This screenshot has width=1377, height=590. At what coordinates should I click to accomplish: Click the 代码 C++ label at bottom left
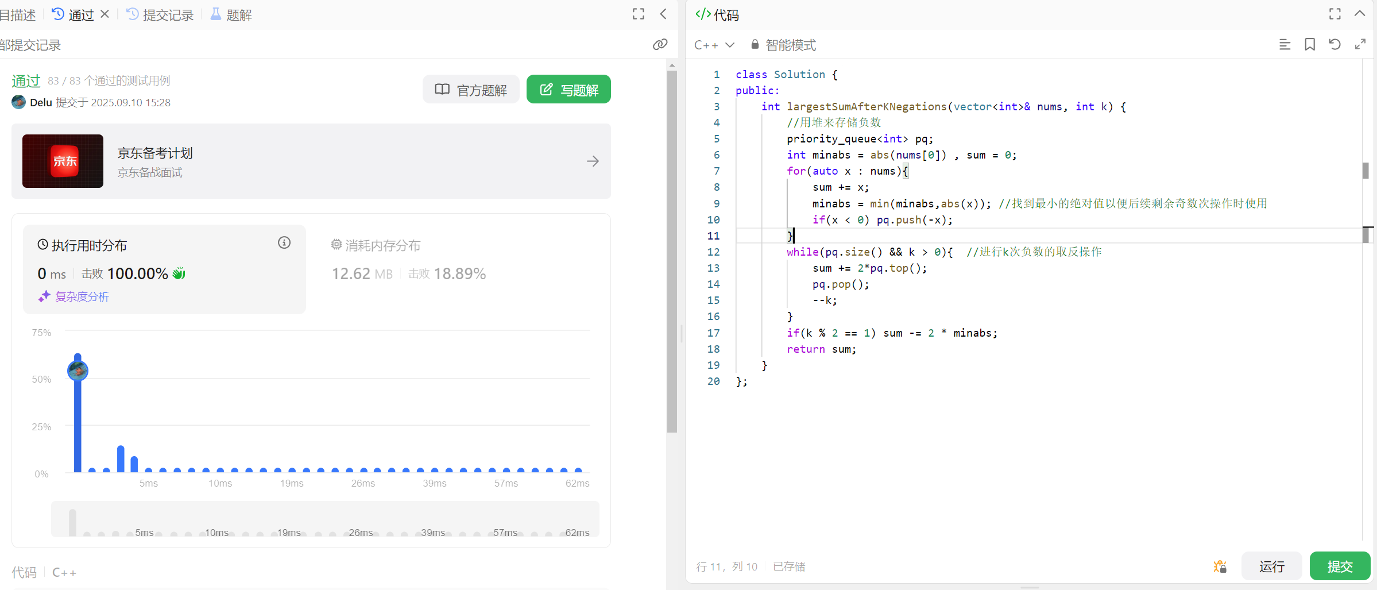coord(44,573)
